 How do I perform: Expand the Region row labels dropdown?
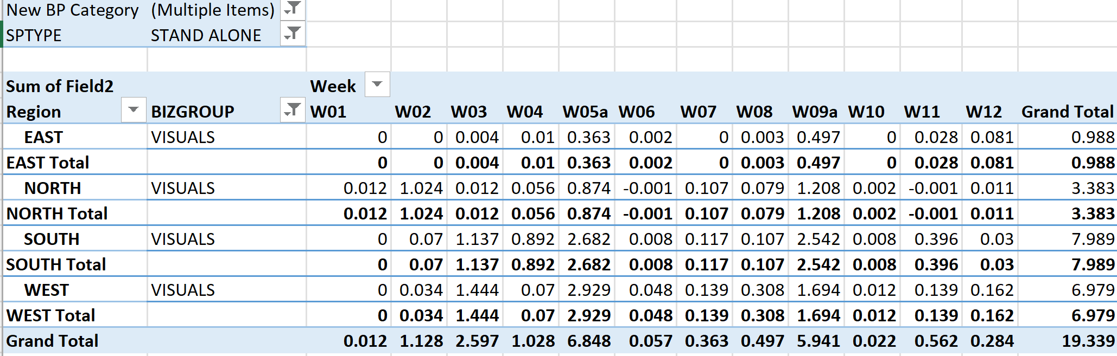click(x=134, y=111)
